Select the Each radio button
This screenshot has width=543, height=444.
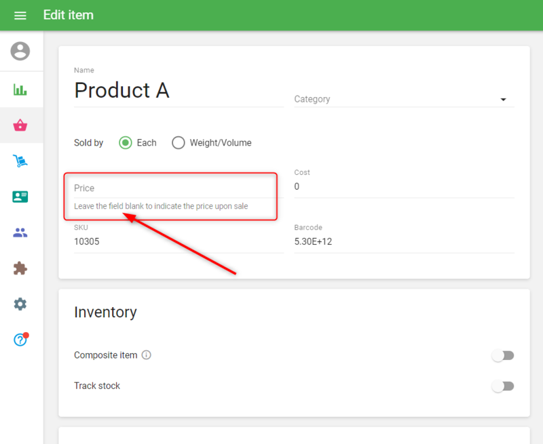(x=125, y=143)
